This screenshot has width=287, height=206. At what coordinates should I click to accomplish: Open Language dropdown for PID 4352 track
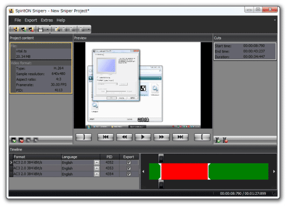point(97,162)
